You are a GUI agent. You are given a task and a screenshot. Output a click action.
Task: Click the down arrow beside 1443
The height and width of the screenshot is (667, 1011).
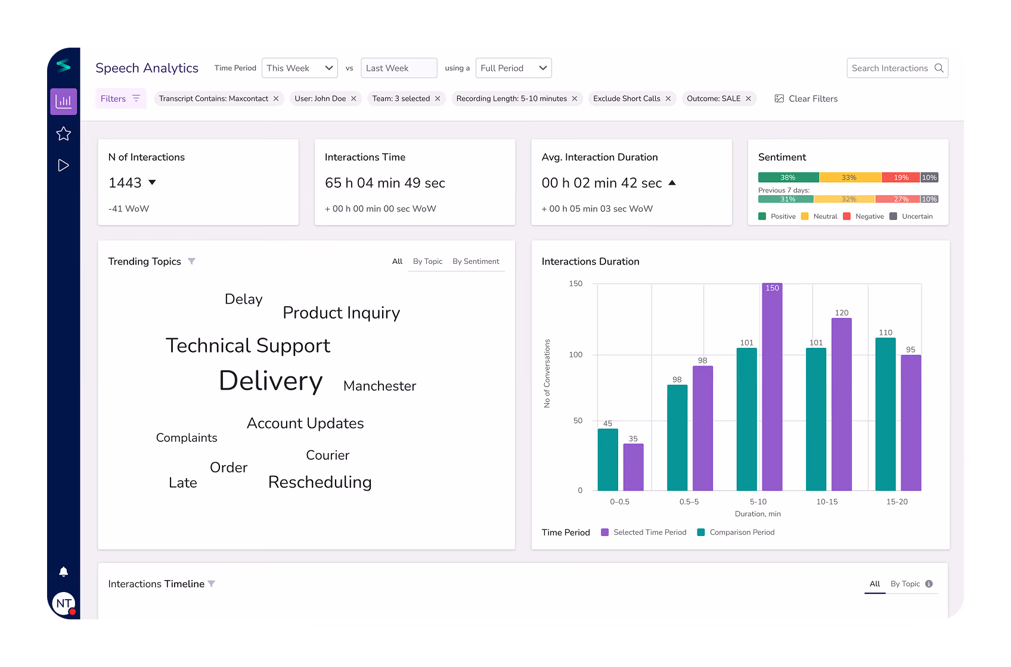[152, 183]
